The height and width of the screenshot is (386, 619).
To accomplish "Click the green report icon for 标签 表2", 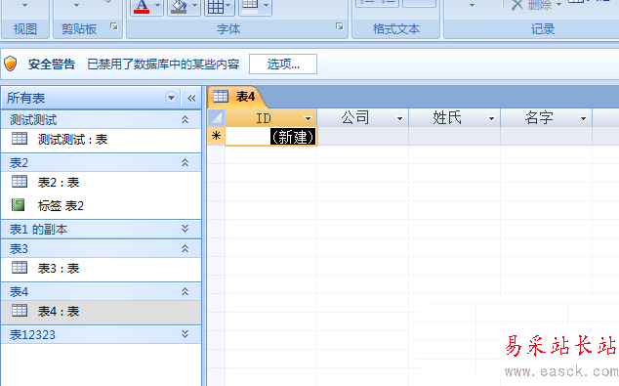I will click(x=19, y=204).
